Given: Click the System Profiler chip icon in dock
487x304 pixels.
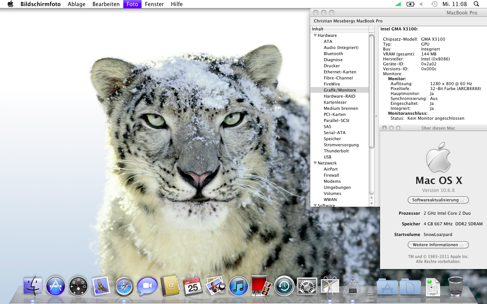Looking at the screenshot, I should 352,287.
